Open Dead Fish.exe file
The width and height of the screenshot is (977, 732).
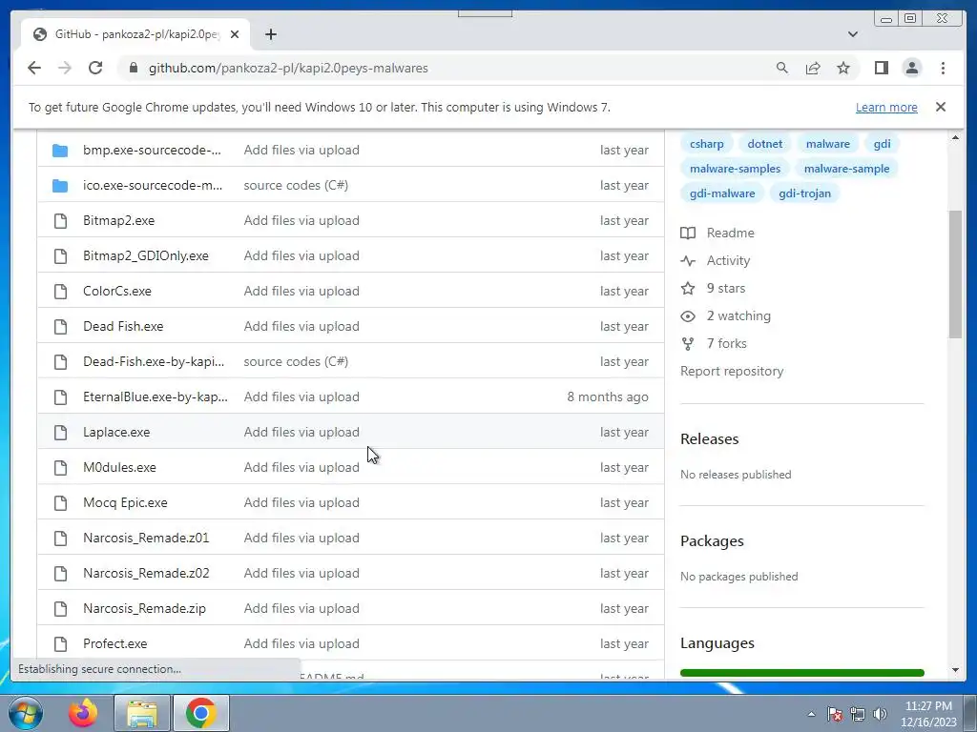pyautogui.click(x=123, y=326)
